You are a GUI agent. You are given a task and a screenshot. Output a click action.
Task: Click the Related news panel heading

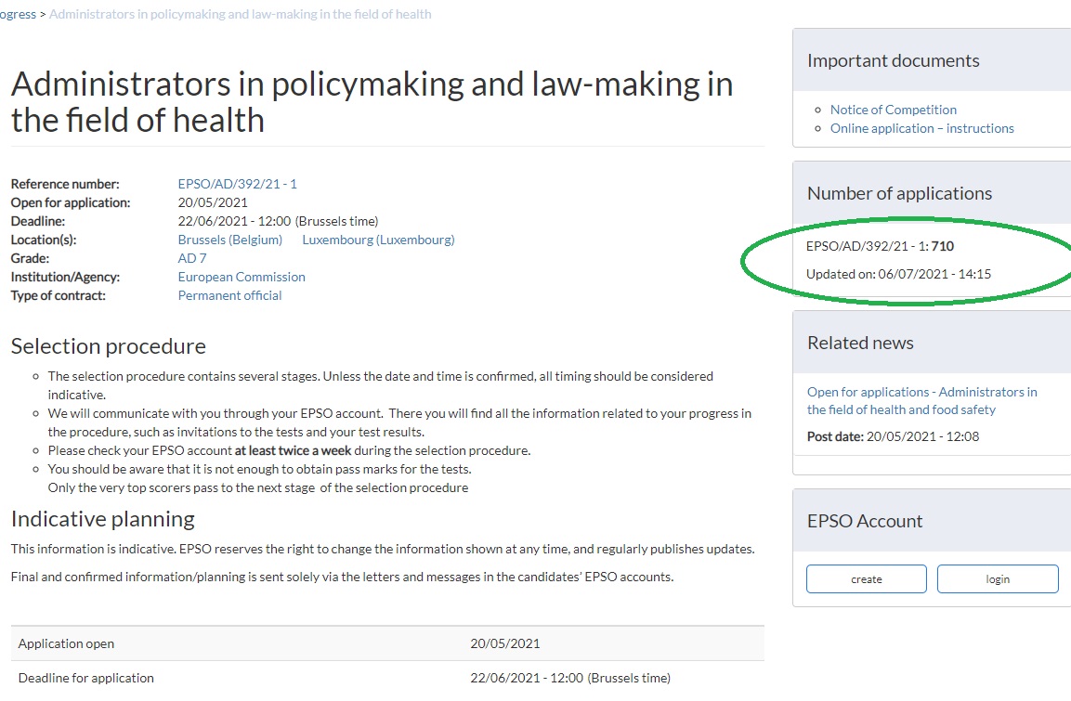coord(860,343)
